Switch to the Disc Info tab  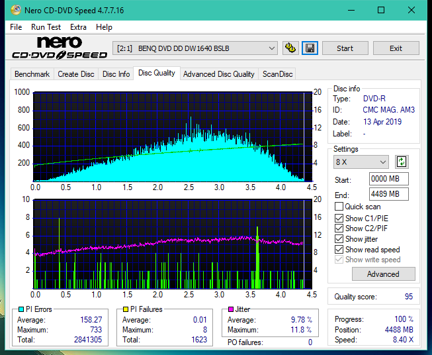click(116, 74)
